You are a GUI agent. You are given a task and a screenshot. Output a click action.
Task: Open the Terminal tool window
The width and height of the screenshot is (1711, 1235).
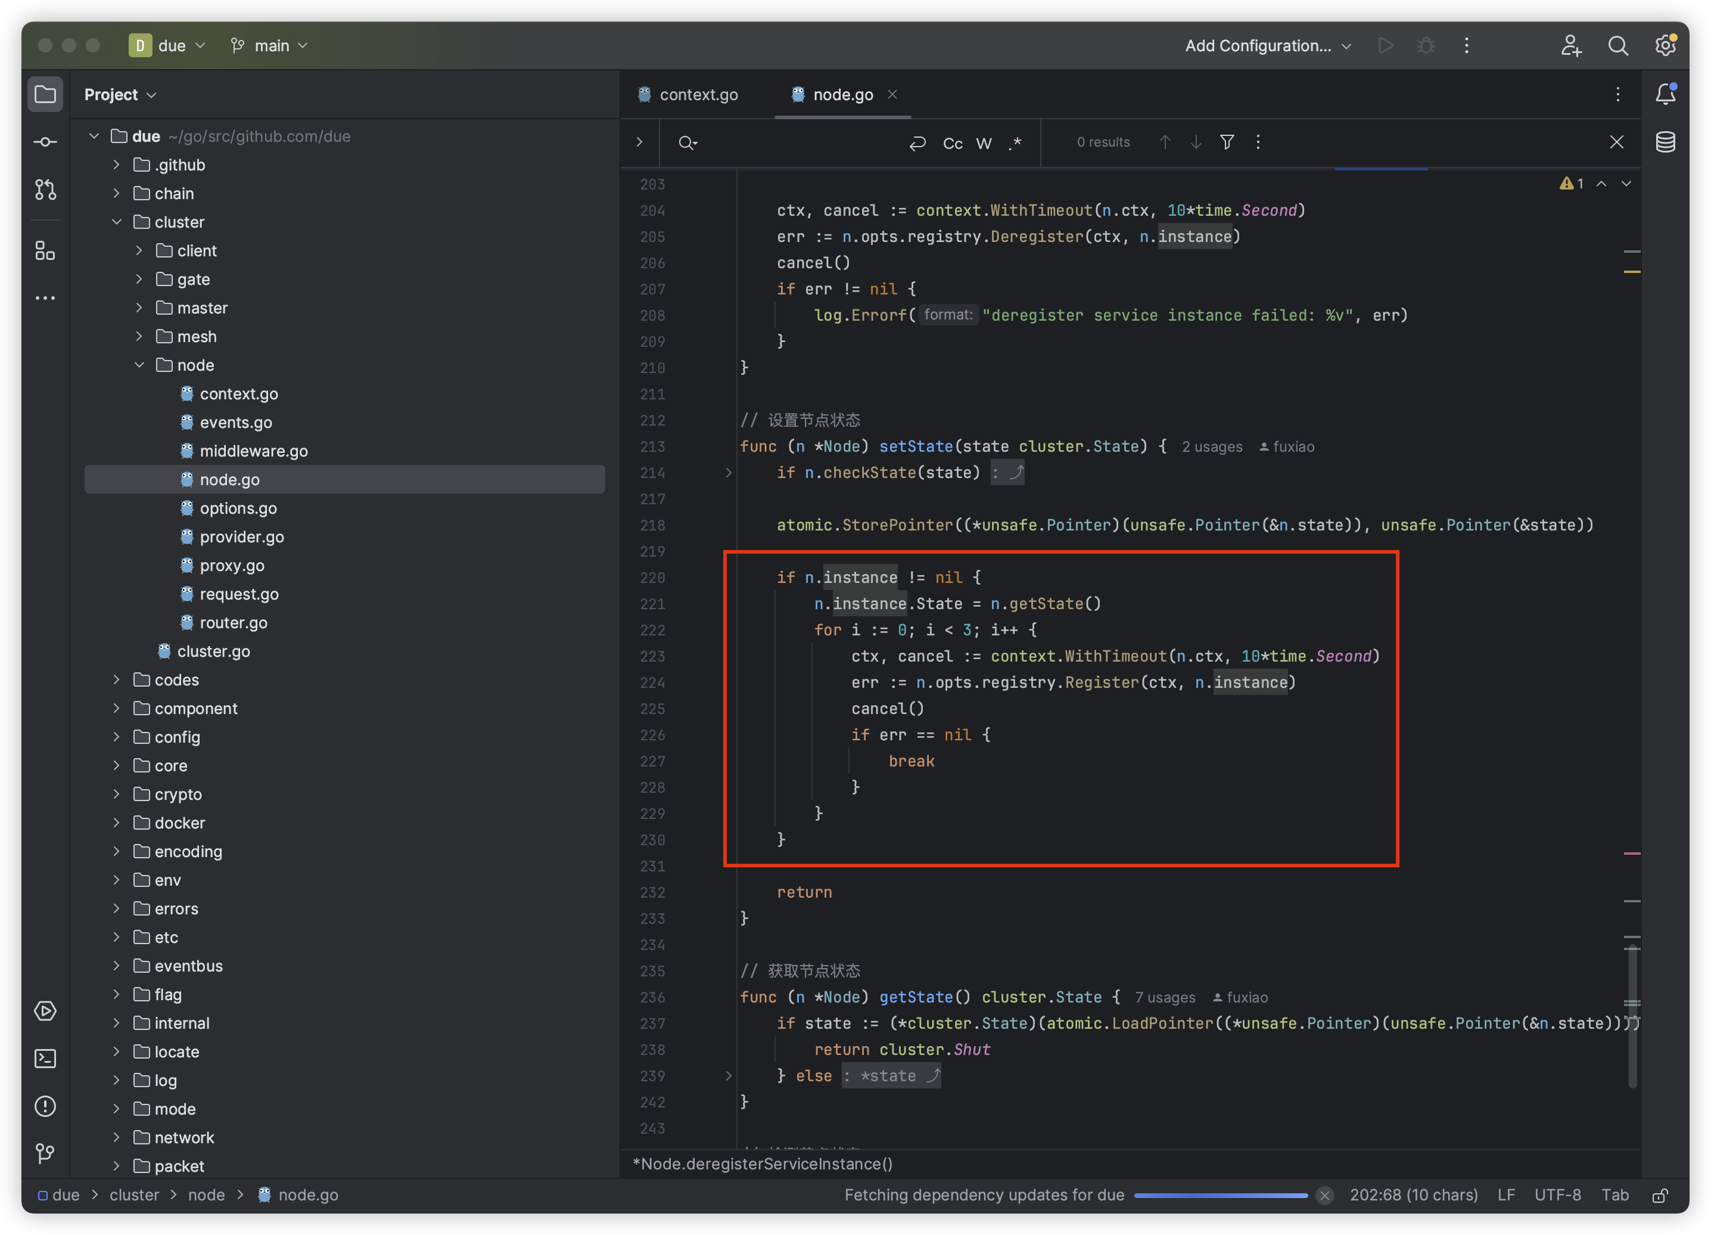[45, 1059]
